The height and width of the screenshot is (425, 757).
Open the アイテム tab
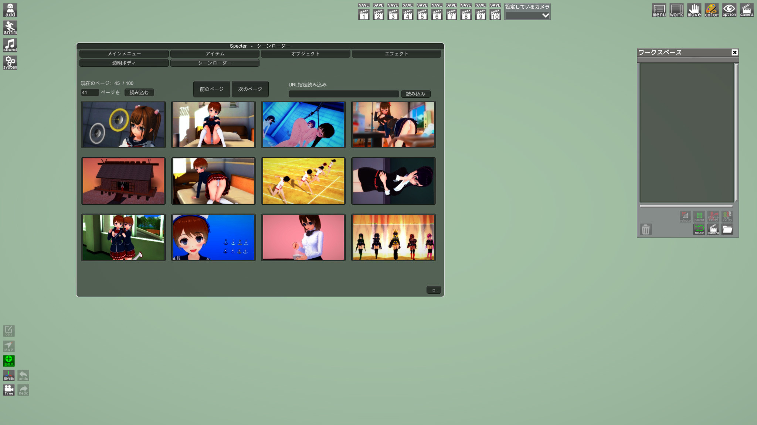click(215, 54)
